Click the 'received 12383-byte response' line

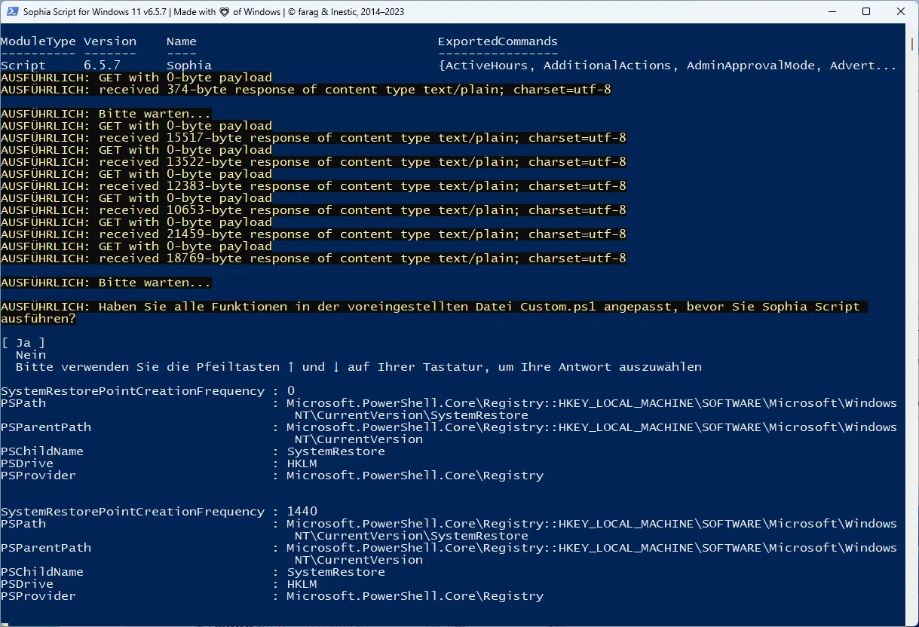(314, 186)
